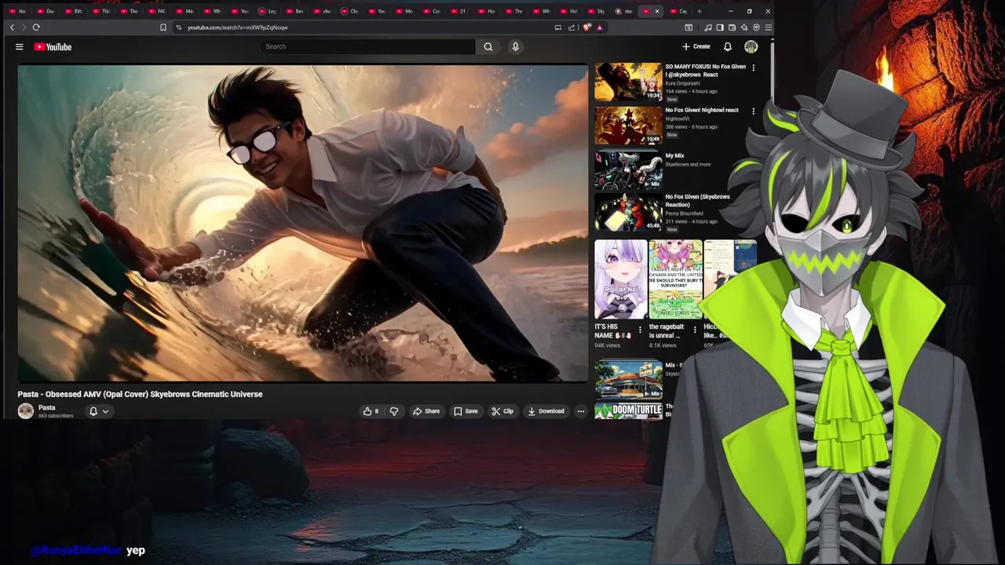Open options for 'SO MANY FOXUS' video
The image size is (1005, 565).
(x=753, y=67)
